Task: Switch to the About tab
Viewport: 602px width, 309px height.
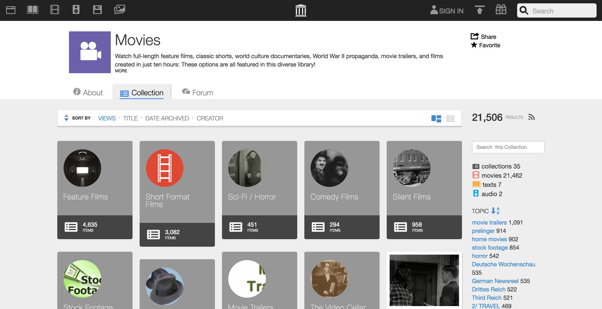Action: pyautogui.click(x=88, y=93)
